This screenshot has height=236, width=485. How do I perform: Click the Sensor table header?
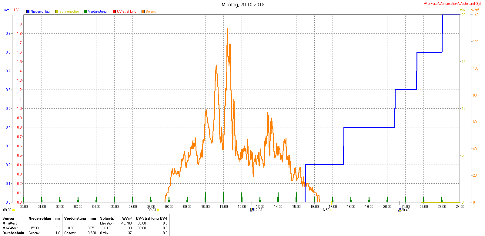coord(8,218)
